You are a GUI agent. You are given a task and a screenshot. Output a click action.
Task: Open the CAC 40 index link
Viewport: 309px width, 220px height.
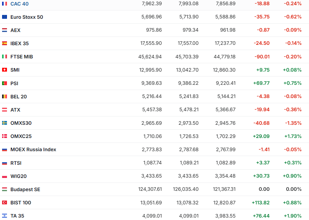pos(20,4)
